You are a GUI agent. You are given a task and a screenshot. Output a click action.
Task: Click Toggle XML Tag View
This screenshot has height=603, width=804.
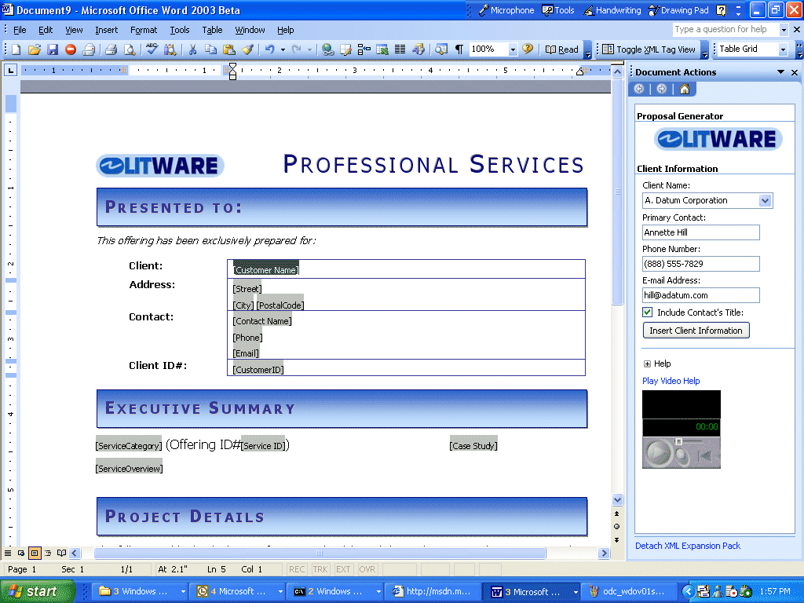[649, 49]
